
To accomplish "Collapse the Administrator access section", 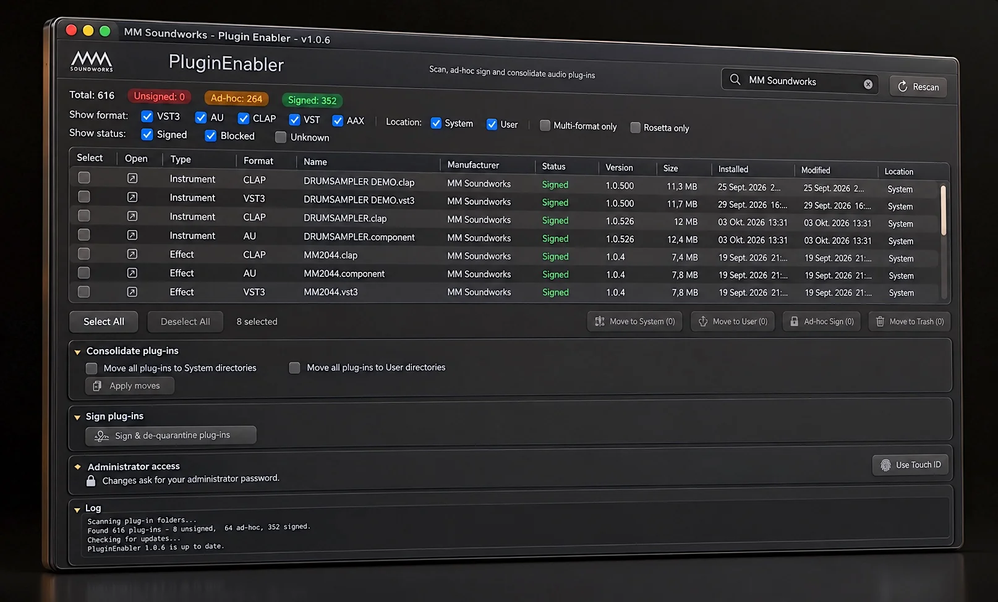I will (77, 467).
